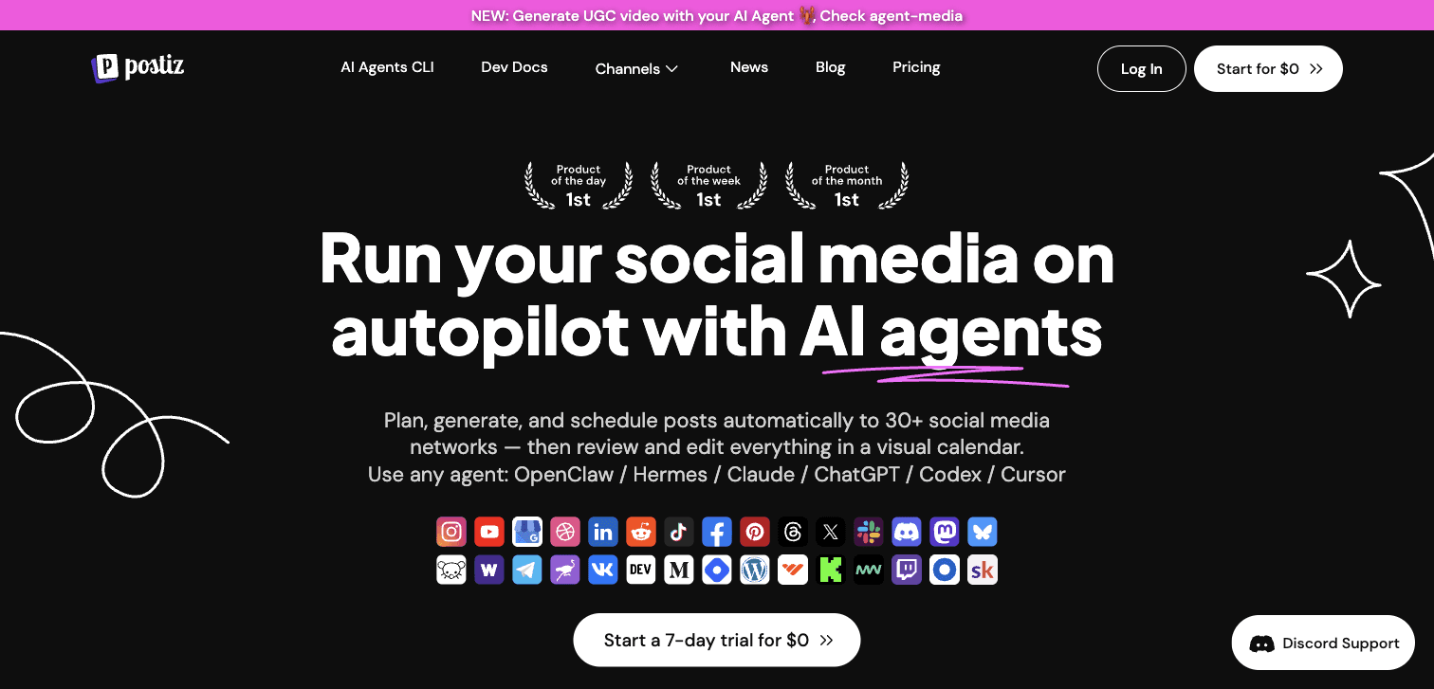1434x689 pixels.
Task: Start a 7-day trial for $0
Action: pos(717,640)
